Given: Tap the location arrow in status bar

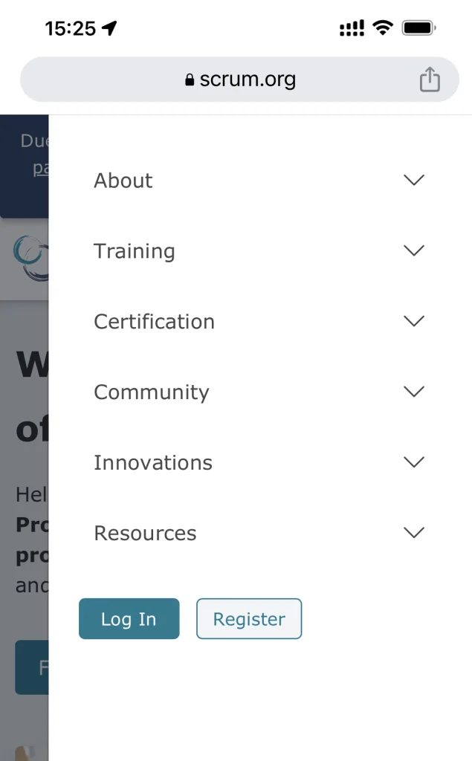Looking at the screenshot, I should 109,28.
